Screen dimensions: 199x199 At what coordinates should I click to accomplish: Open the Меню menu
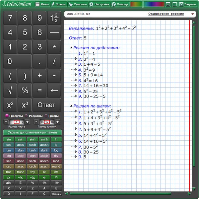click(x=42, y=4)
